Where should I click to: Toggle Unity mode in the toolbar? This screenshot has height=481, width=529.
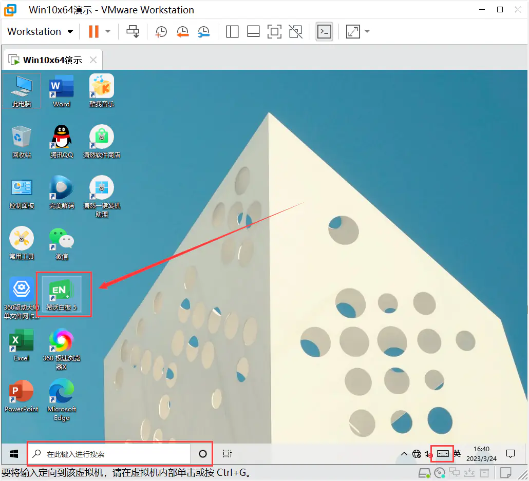pos(295,32)
